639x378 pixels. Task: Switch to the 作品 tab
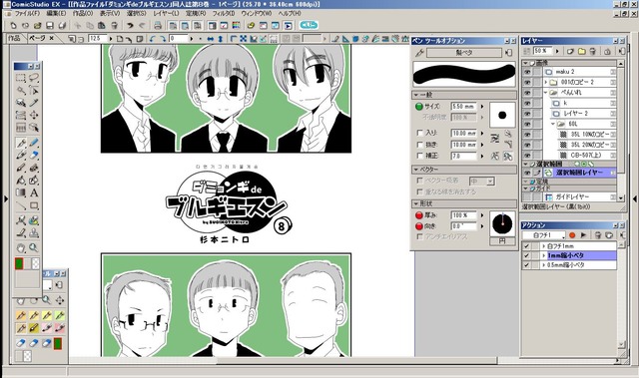(x=14, y=38)
